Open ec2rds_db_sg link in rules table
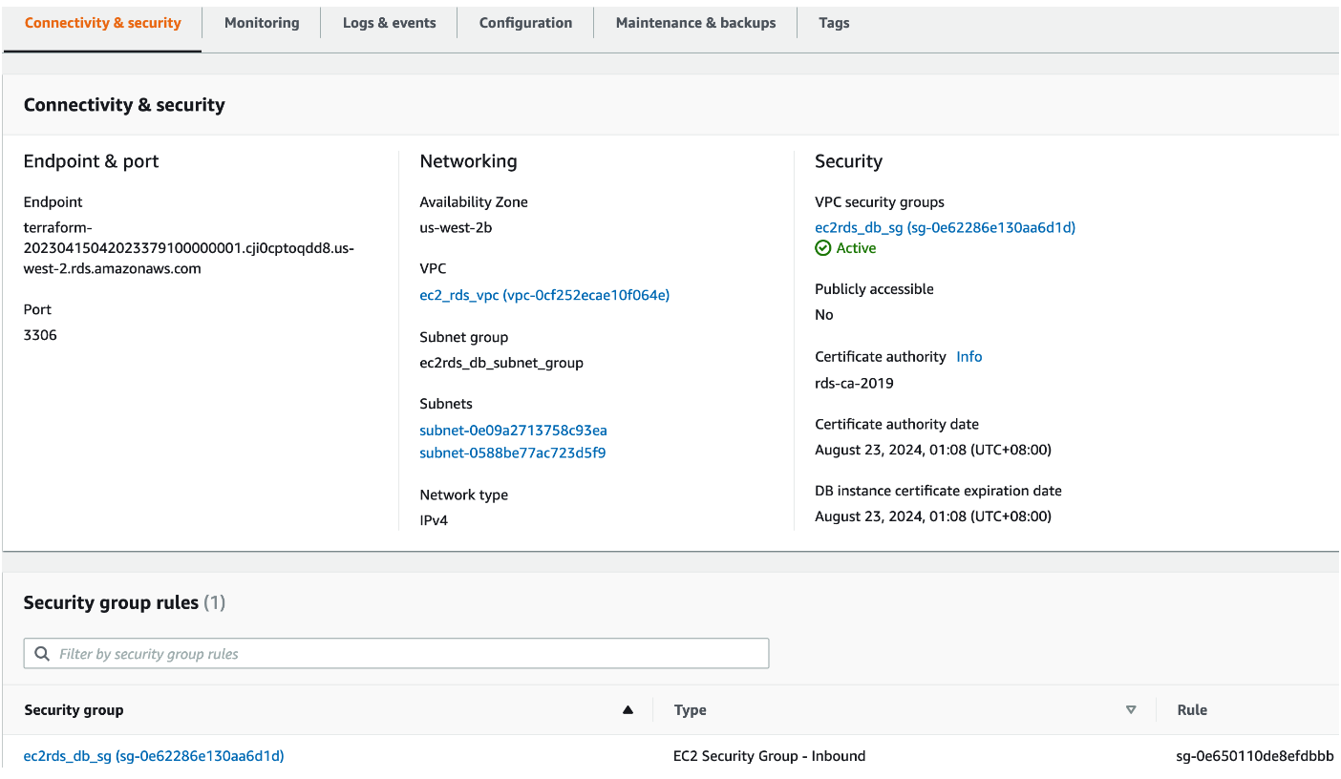This screenshot has height=779, width=1341. [x=154, y=756]
